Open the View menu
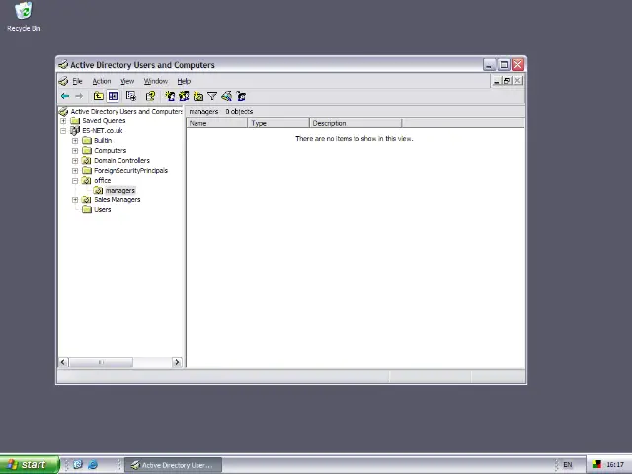 click(127, 81)
